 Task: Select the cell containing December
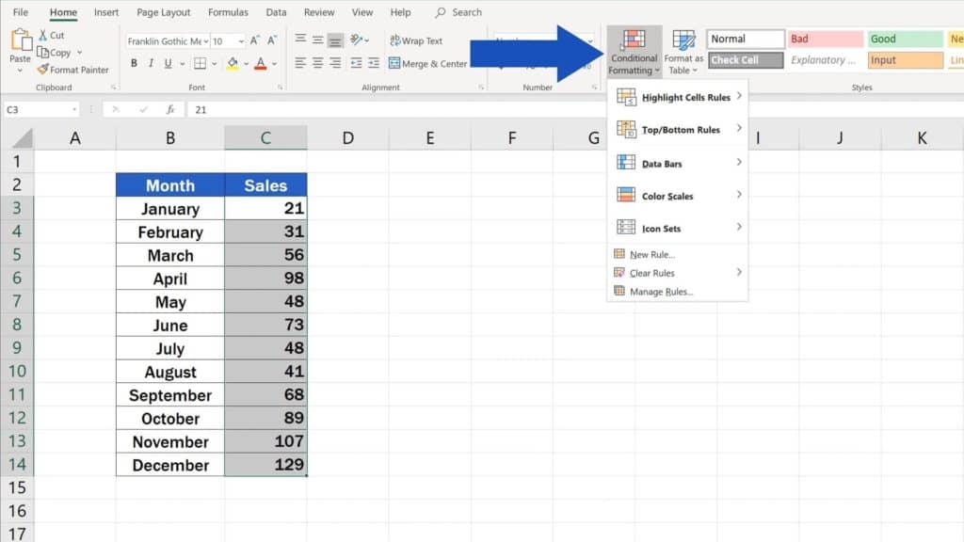[170, 465]
